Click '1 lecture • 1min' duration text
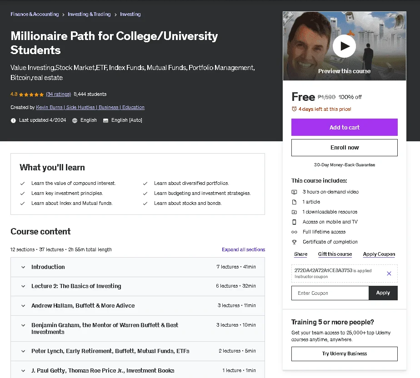Viewport: 420px width, 378px height. pos(239,370)
